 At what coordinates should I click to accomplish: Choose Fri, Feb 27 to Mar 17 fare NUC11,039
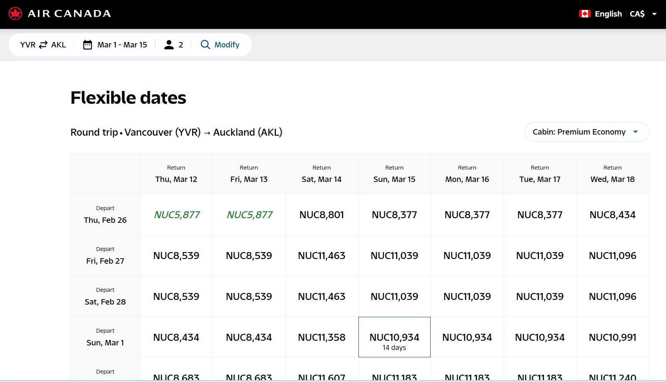pos(540,256)
